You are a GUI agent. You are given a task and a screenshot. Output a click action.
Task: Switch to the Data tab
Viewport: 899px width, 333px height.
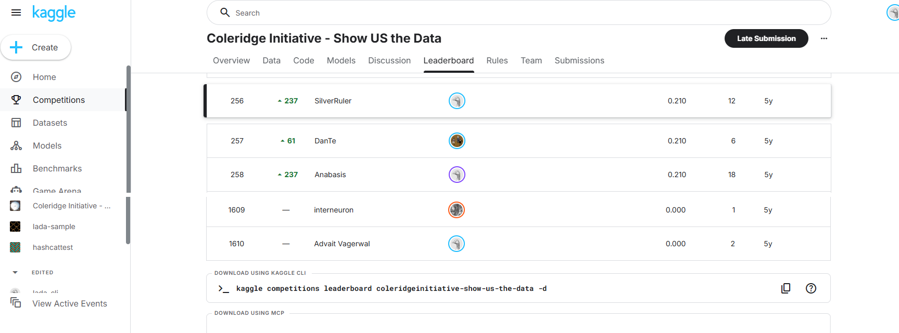point(271,61)
